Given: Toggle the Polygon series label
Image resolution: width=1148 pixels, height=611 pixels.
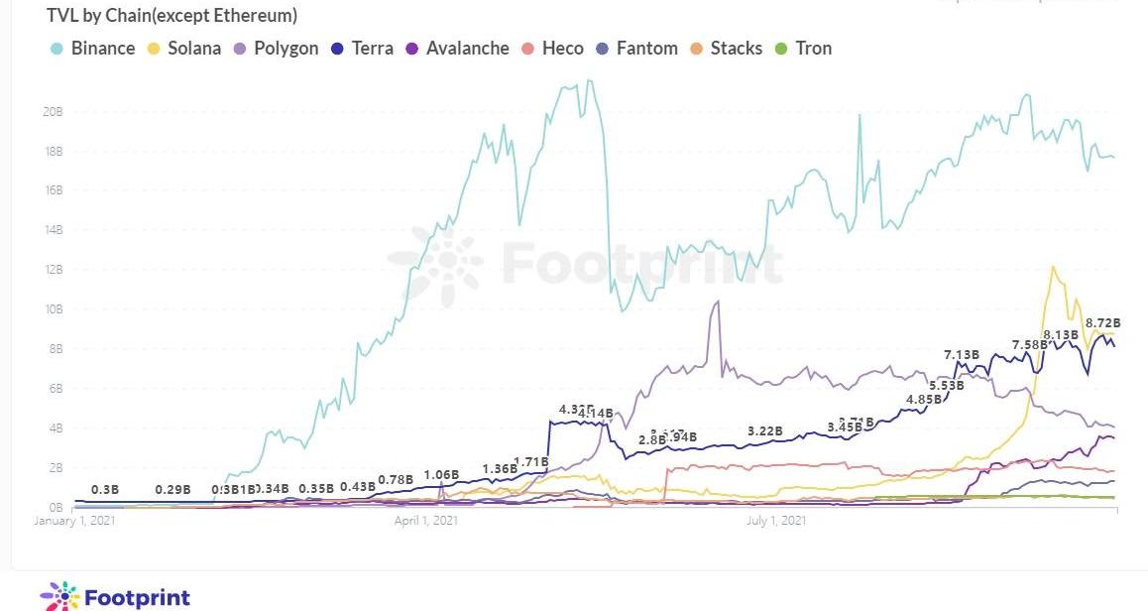Looking at the screenshot, I should point(287,49).
